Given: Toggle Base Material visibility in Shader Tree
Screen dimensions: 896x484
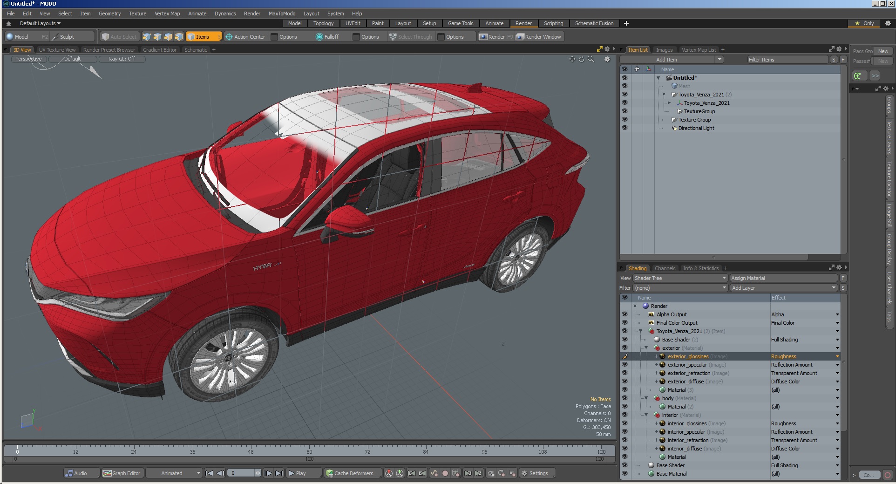Looking at the screenshot, I should click(624, 474).
